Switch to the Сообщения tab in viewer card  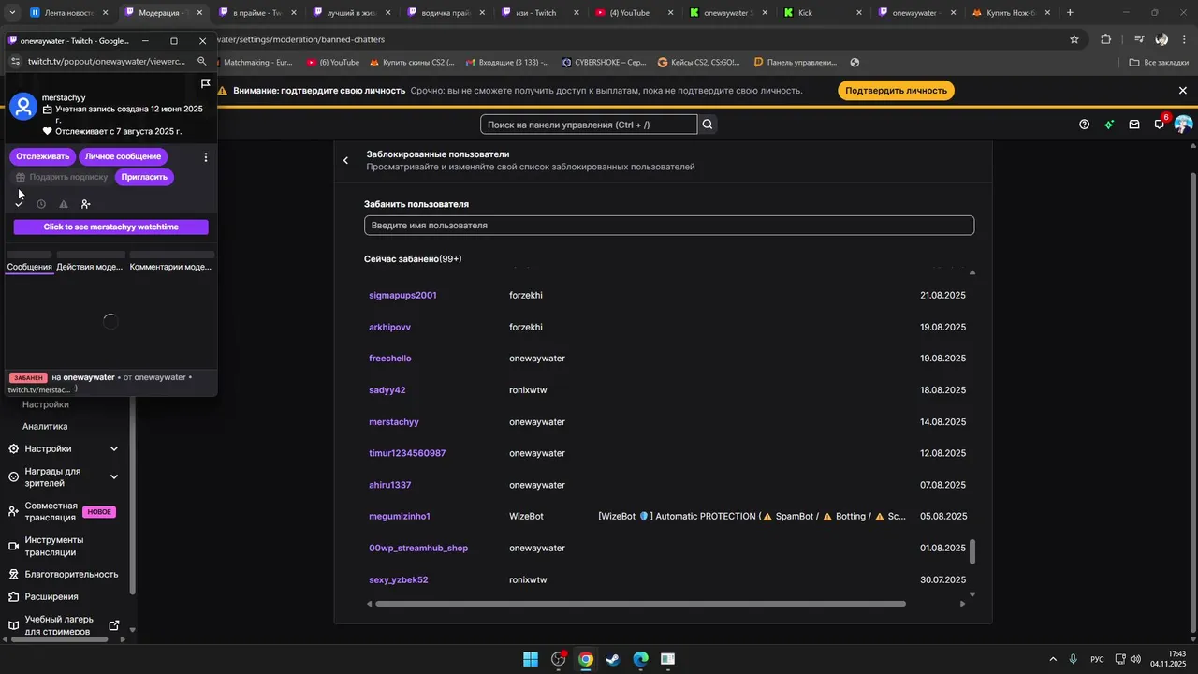tap(30, 267)
